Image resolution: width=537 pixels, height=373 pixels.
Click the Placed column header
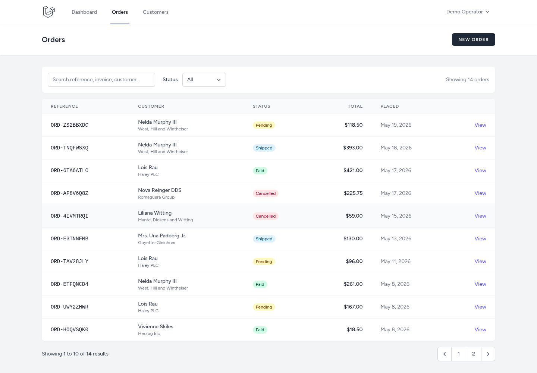click(390, 106)
